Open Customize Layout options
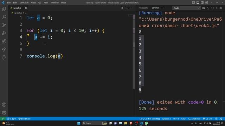 [207, 2]
